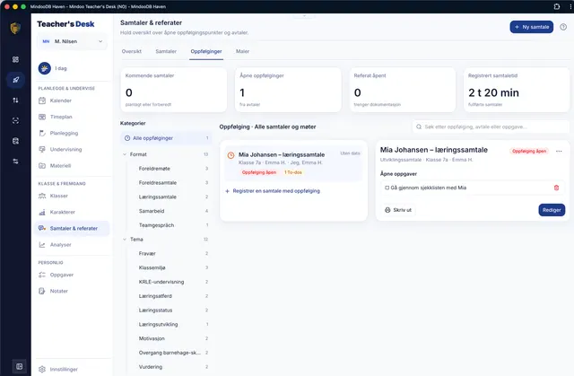Screen dimensions: 574x376
Task: Open Timeplan in the sidebar
Action: pyautogui.click(x=73, y=117)
